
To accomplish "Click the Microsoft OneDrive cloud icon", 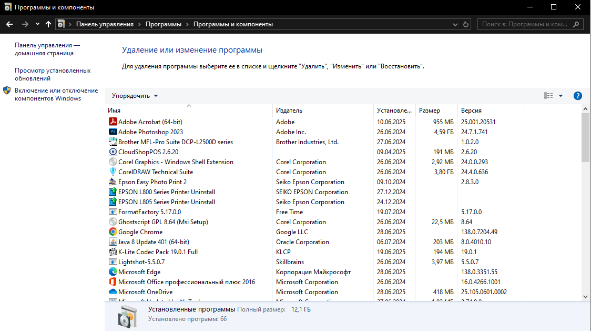I will pyautogui.click(x=113, y=292).
